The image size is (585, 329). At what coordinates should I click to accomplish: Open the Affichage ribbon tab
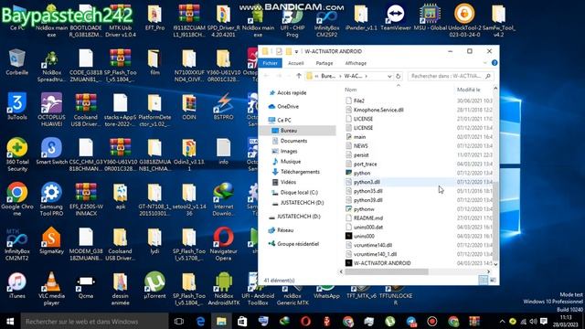click(356, 63)
